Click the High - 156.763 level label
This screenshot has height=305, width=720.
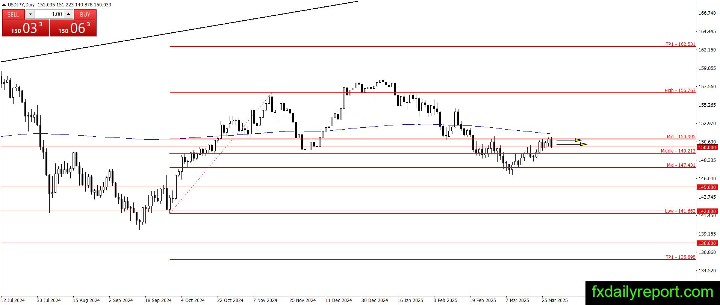(680, 91)
